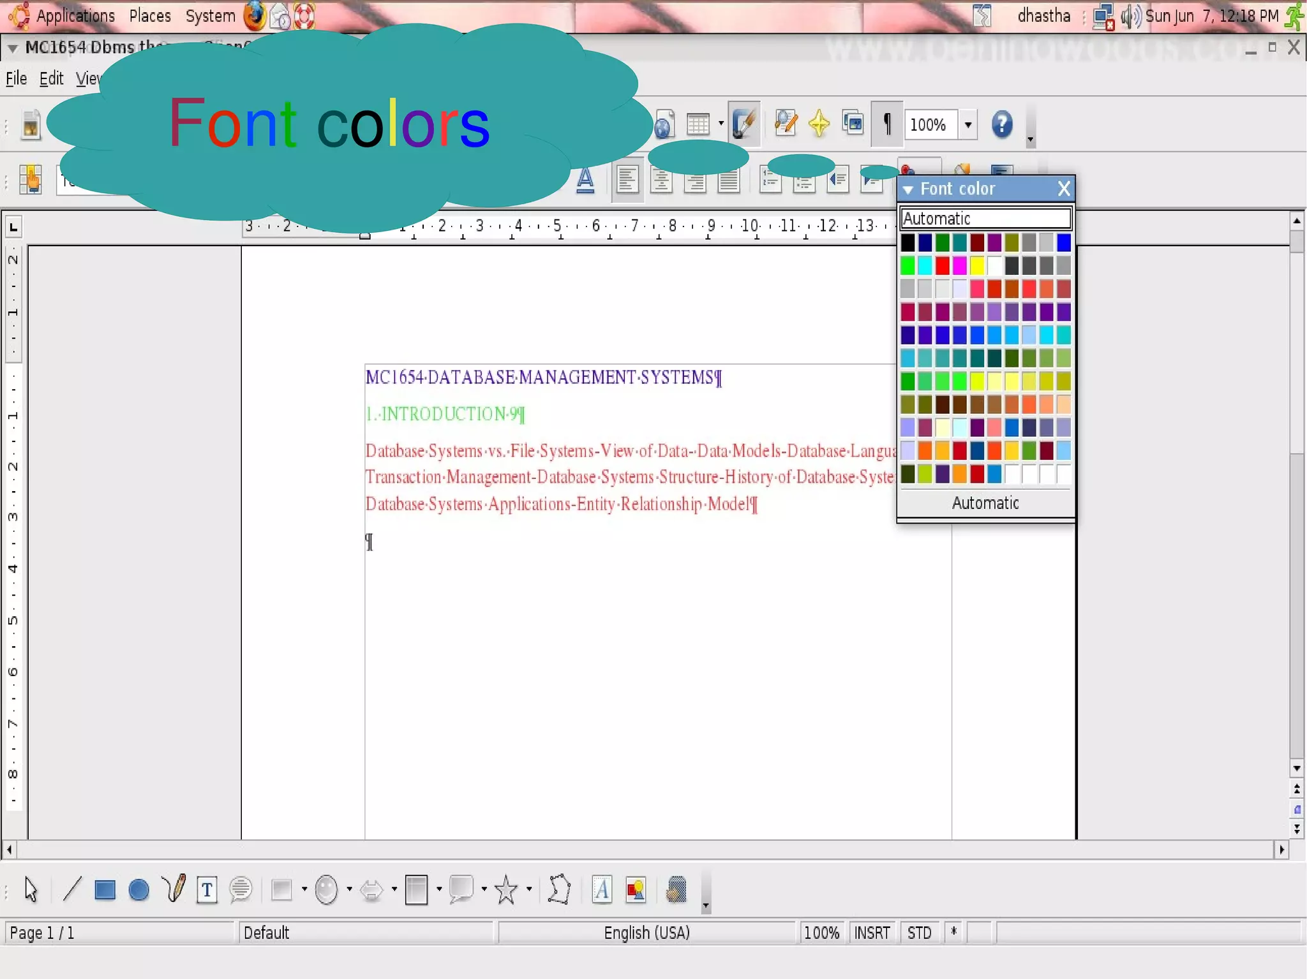The height and width of the screenshot is (979, 1307).
Task: Open the Gallery icon
Action: coord(853,122)
